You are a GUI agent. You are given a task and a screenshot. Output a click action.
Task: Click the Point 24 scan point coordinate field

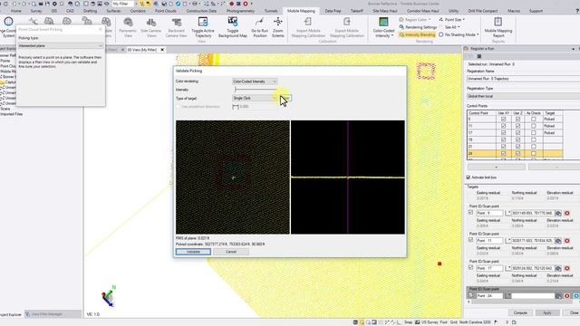pyautogui.click(x=532, y=296)
